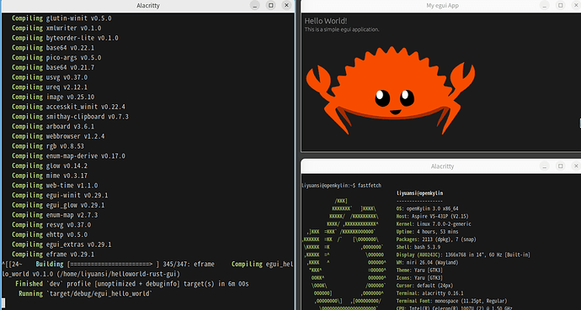Click the 'Compiling eframe v0.29.1' line
581x310 pixels.
click(x=53, y=255)
